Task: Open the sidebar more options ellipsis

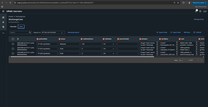Action: pos(3,33)
